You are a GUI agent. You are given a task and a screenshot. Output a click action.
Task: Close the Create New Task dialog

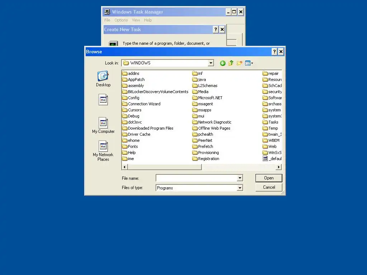point(222,29)
